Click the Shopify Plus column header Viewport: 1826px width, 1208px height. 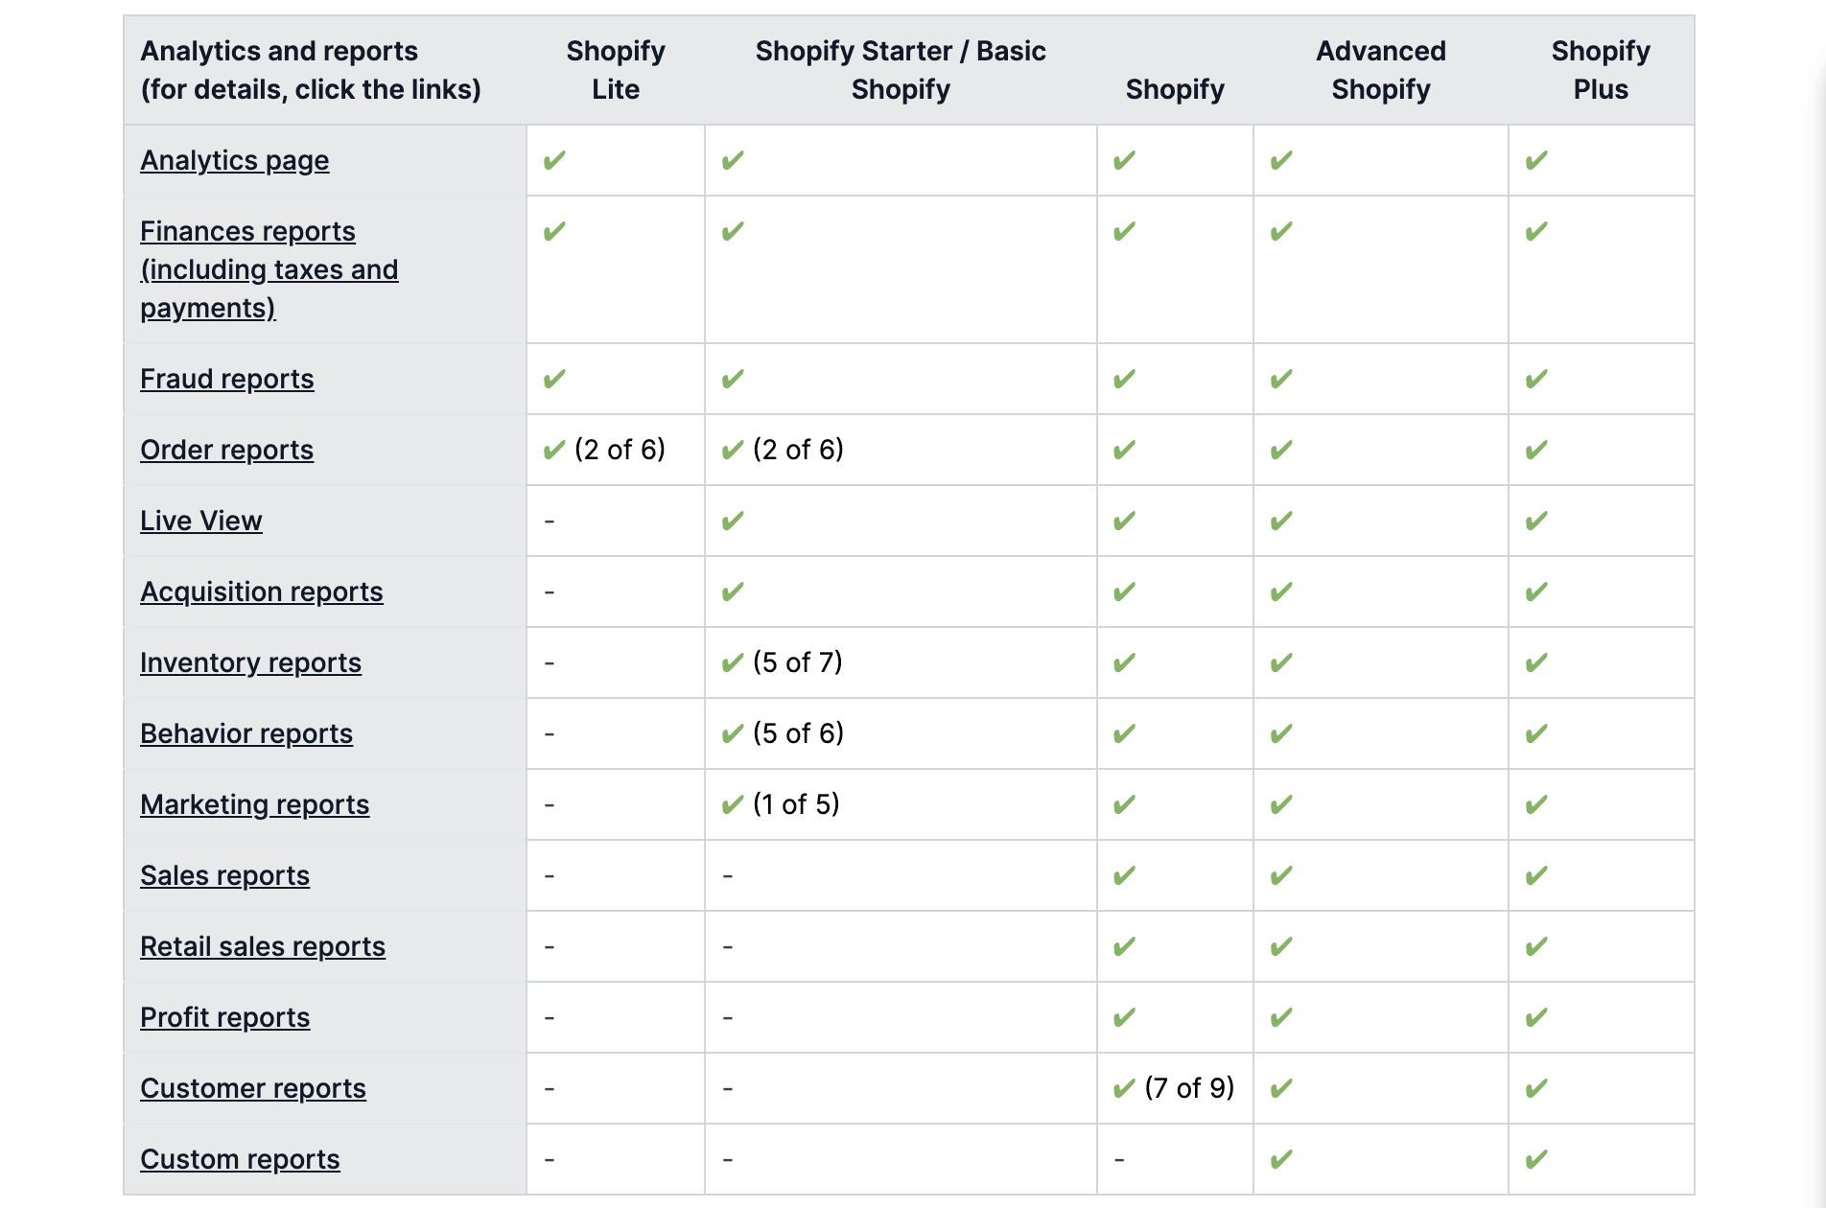1600,70
